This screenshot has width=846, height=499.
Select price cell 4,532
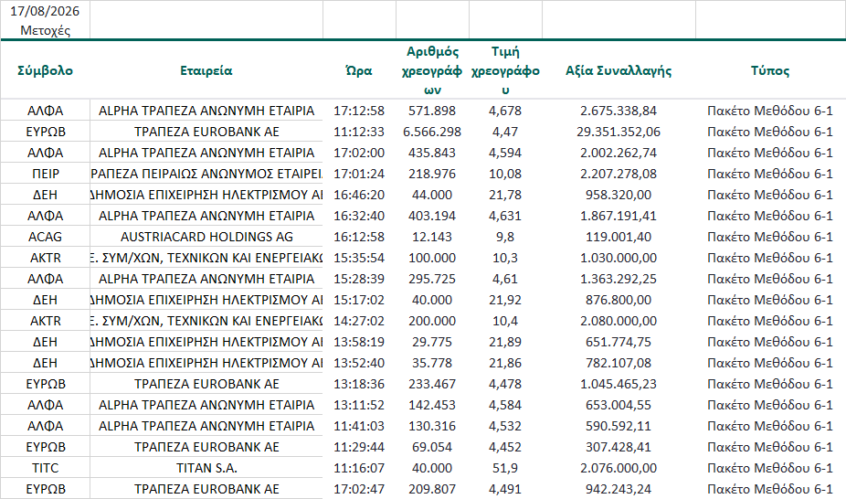[x=505, y=426]
